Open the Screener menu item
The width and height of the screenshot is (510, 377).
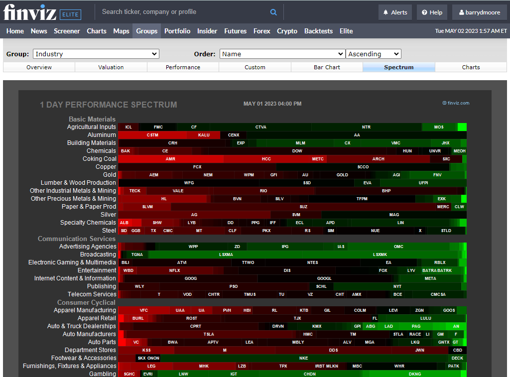pyautogui.click(x=67, y=31)
